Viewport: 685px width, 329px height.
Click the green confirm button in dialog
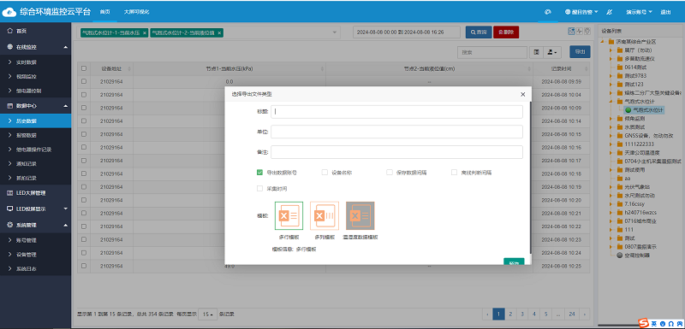coord(514,261)
